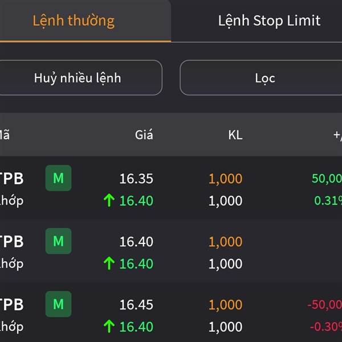Click the 50,00 green change value

point(326,178)
